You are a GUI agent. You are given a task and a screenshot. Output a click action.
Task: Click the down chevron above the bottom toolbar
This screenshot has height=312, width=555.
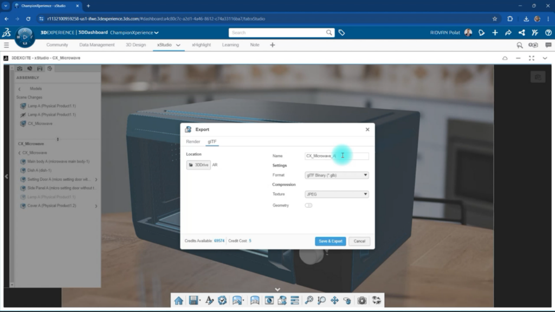point(277,289)
